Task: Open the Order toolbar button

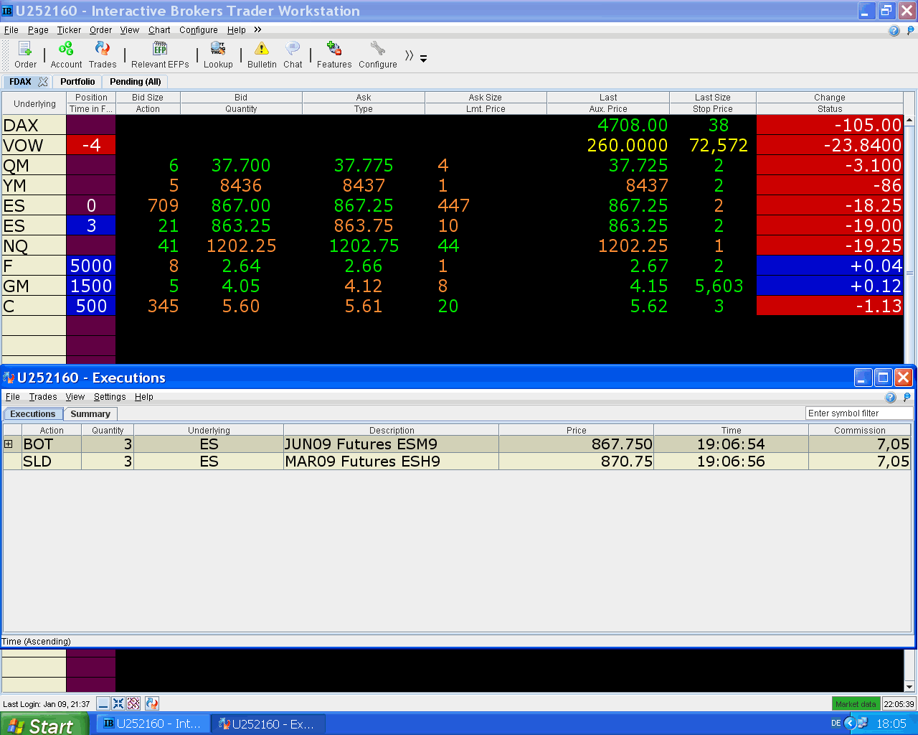Action: coord(25,55)
